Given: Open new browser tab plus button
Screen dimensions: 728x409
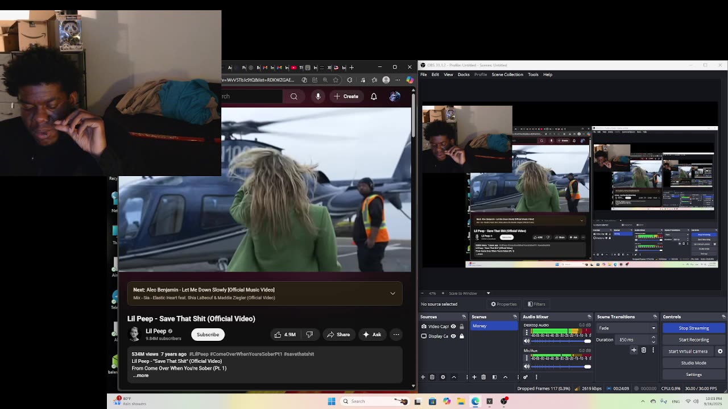Looking at the screenshot, I should tap(351, 68).
